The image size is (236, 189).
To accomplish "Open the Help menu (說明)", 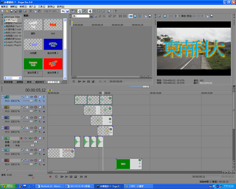I will click(x=61, y=7).
